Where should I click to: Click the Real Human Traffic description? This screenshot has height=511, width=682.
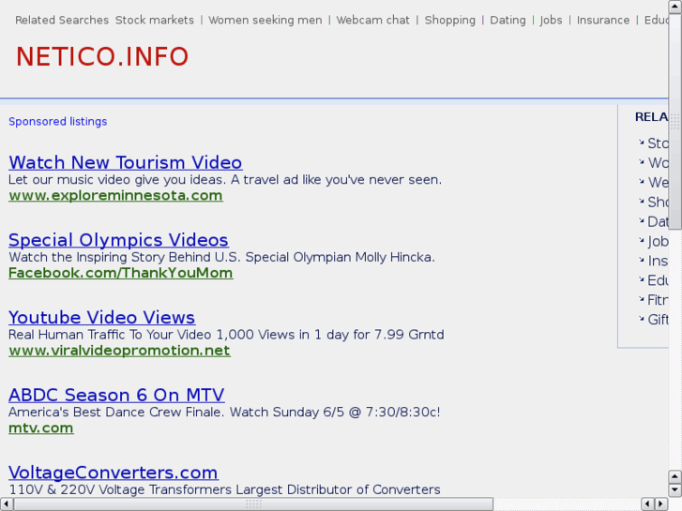click(226, 335)
